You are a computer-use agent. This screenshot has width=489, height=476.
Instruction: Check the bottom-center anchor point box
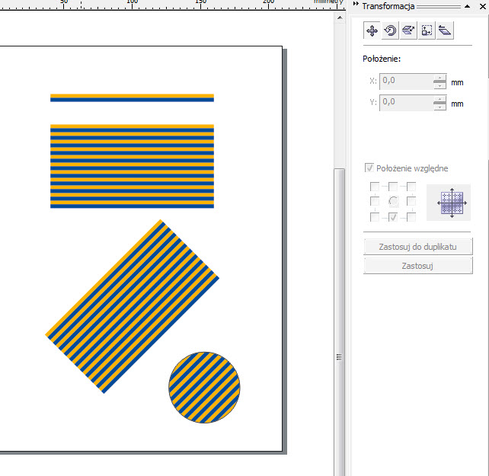[393, 217]
